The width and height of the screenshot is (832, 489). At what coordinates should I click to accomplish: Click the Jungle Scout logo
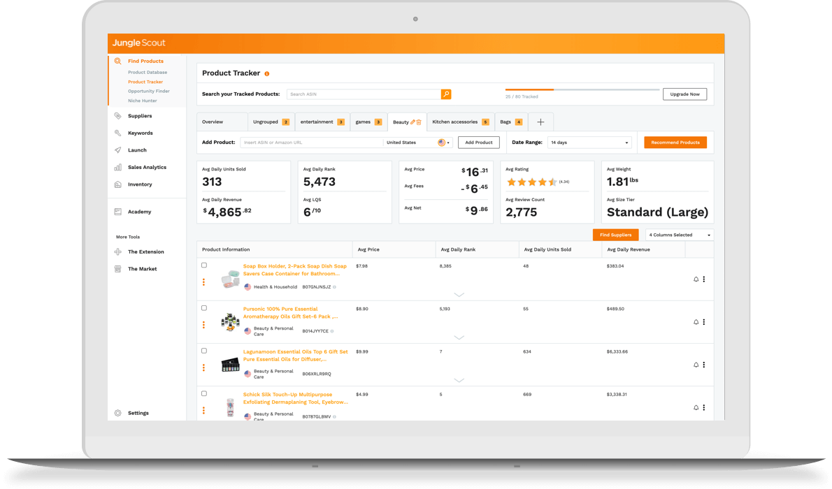coord(138,43)
